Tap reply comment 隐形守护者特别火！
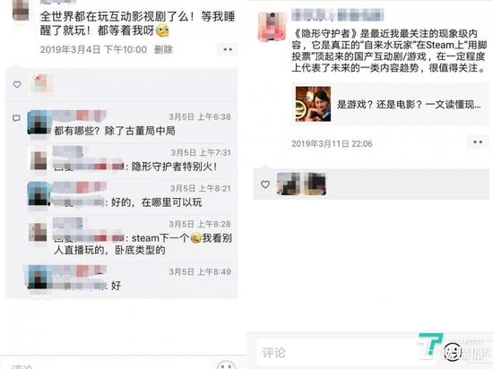493x369 pixels. point(174,167)
